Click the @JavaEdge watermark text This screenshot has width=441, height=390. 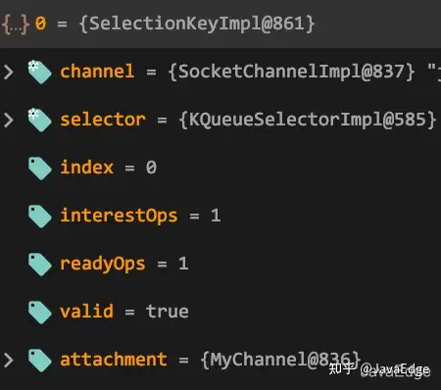[x=395, y=370]
